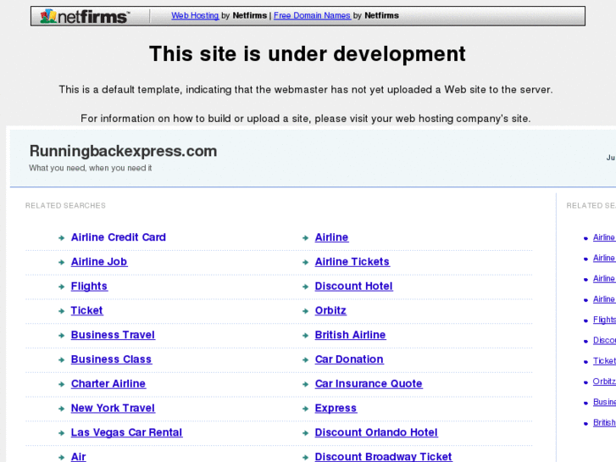
Task: Click the arrow icon beside Discount Hotel
Action: click(305, 287)
